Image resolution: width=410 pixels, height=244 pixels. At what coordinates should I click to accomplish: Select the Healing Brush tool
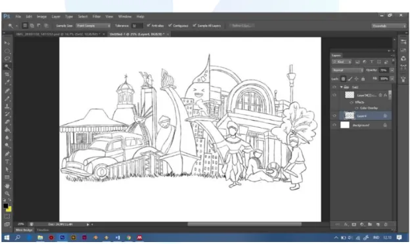click(7, 91)
